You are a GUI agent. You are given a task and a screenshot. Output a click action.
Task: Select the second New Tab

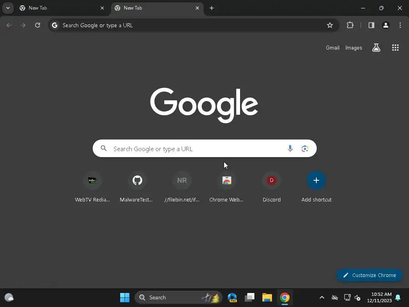(x=157, y=8)
